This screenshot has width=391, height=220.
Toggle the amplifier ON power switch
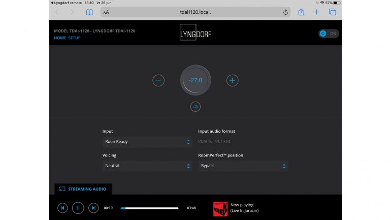point(329,34)
